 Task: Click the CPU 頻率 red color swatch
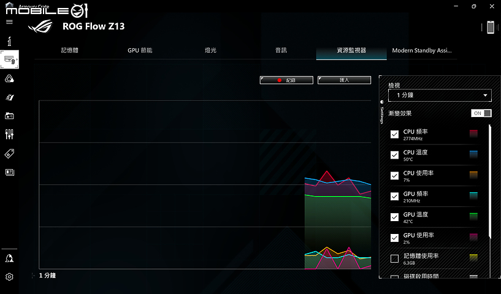(473, 134)
